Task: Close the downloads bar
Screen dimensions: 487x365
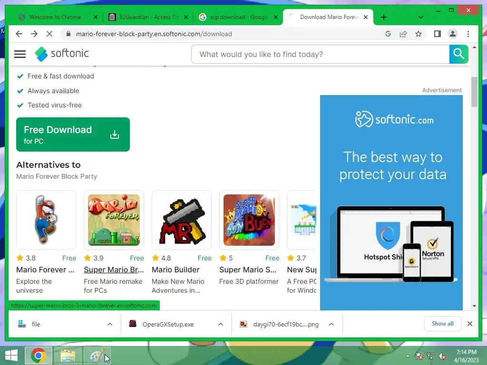Action: click(x=469, y=324)
